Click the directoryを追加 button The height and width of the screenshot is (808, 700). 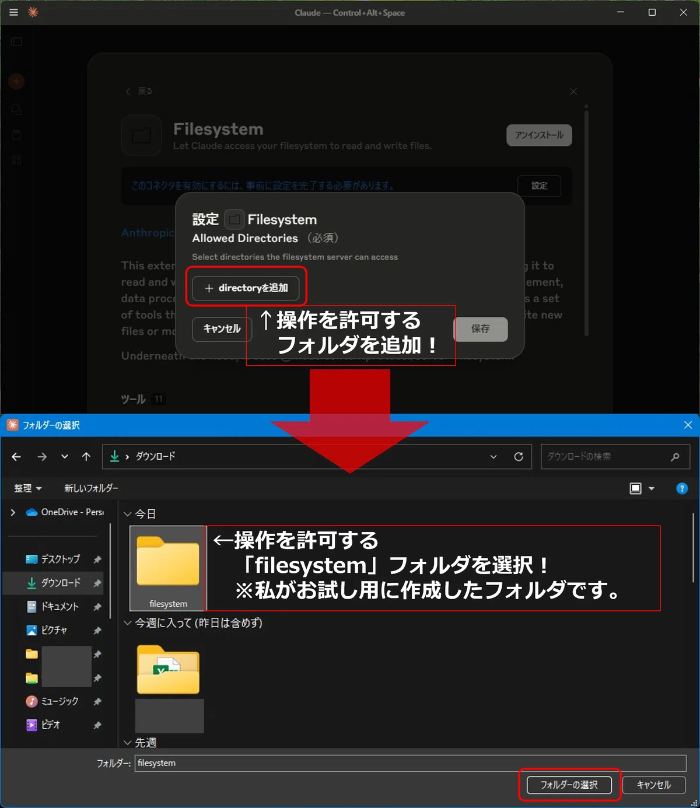tap(246, 288)
